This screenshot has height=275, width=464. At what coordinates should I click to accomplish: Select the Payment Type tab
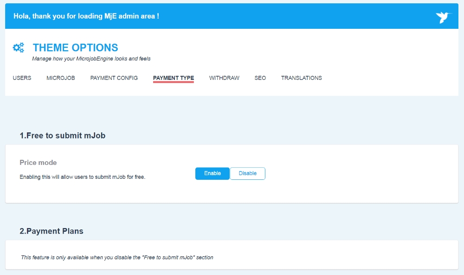[x=174, y=78]
